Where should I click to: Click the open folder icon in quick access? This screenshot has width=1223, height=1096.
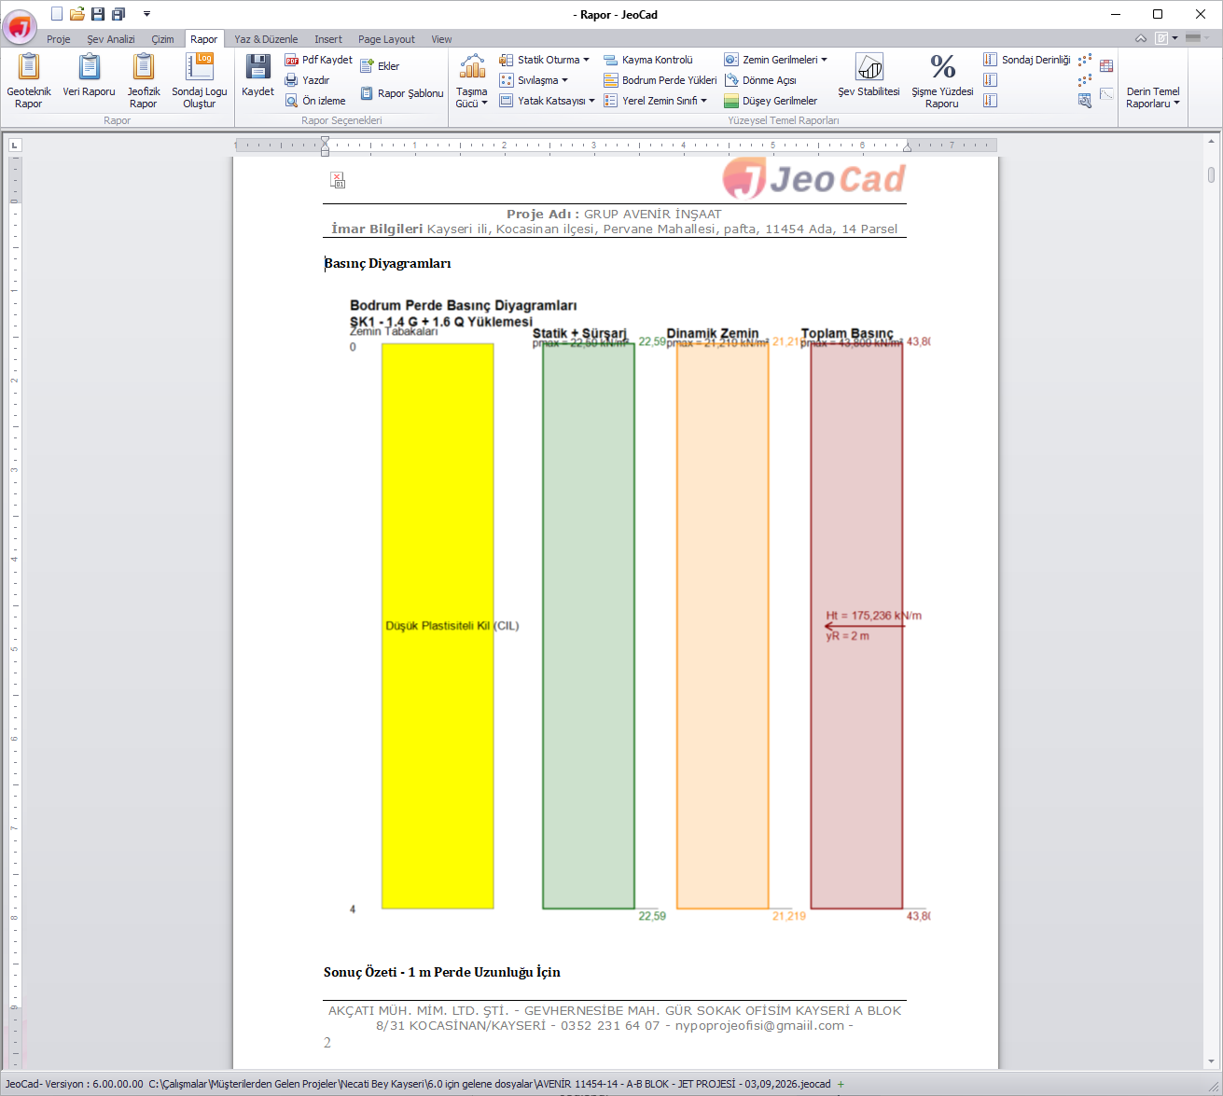[x=77, y=14]
